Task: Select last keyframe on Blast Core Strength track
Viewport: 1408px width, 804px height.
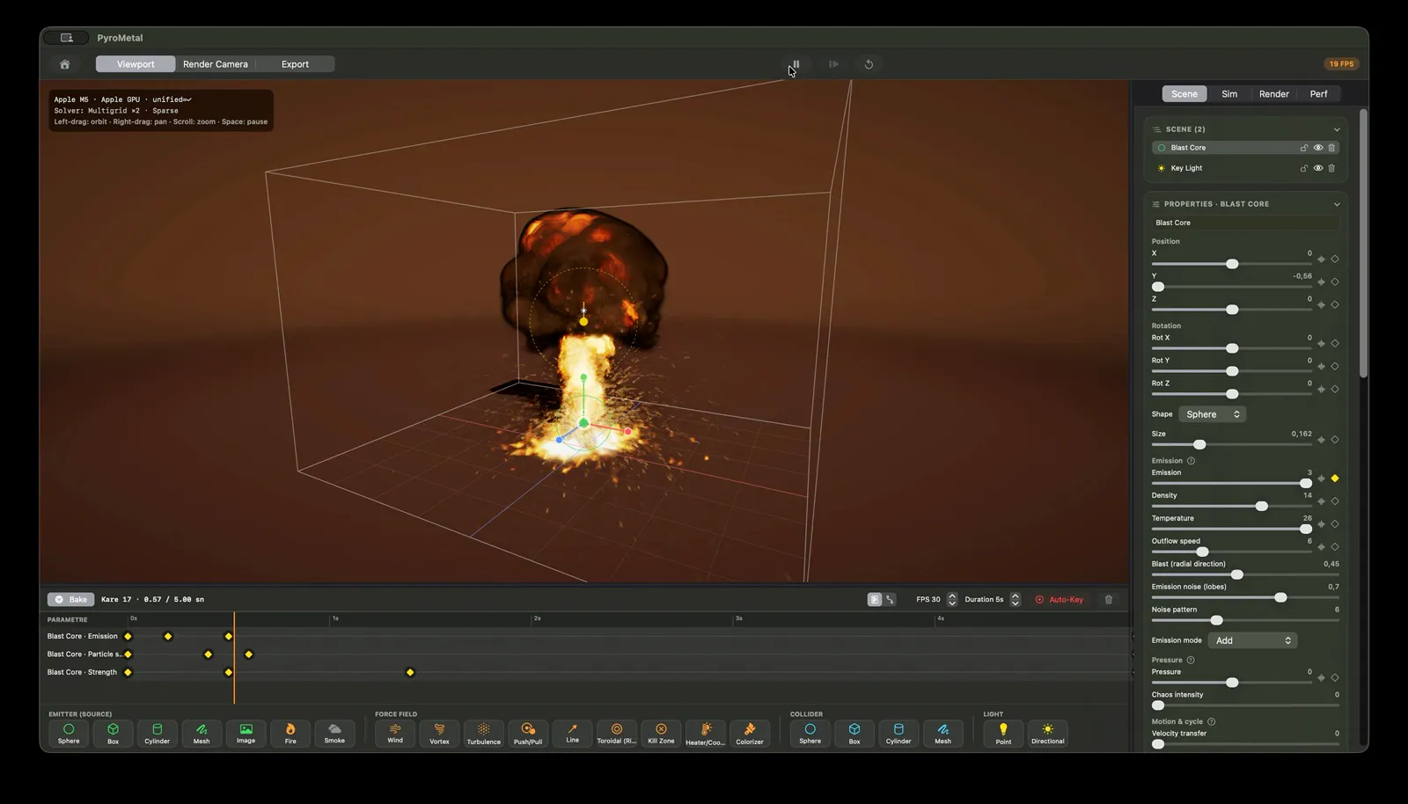Action: (410, 673)
